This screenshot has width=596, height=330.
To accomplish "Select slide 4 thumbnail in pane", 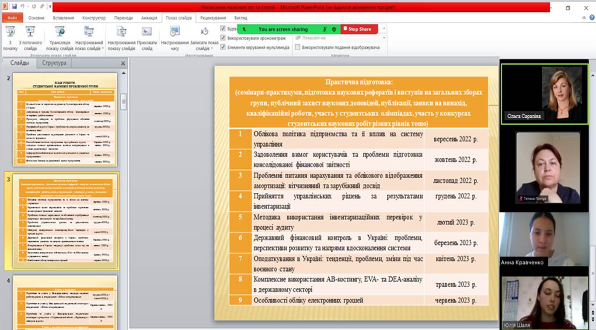I will coord(65,302).
